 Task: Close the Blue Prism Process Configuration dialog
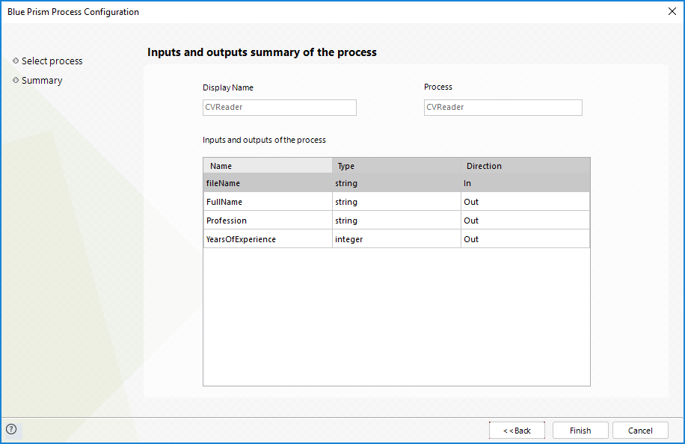point(672,11)
